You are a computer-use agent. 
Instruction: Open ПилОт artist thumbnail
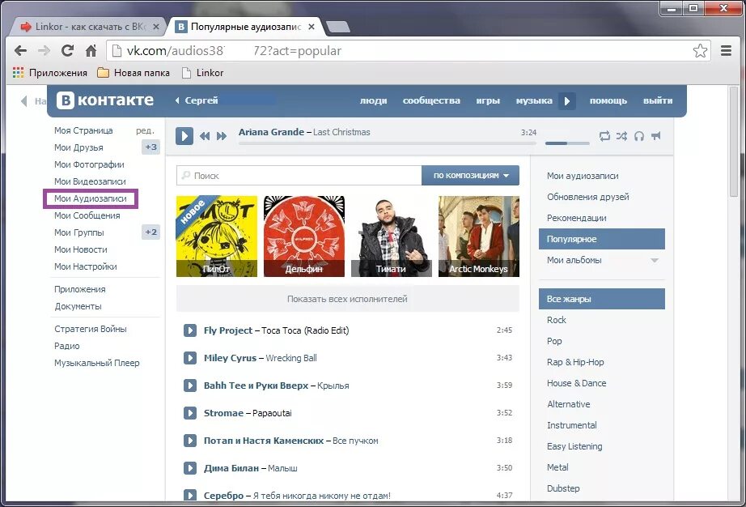click(217, 236)
